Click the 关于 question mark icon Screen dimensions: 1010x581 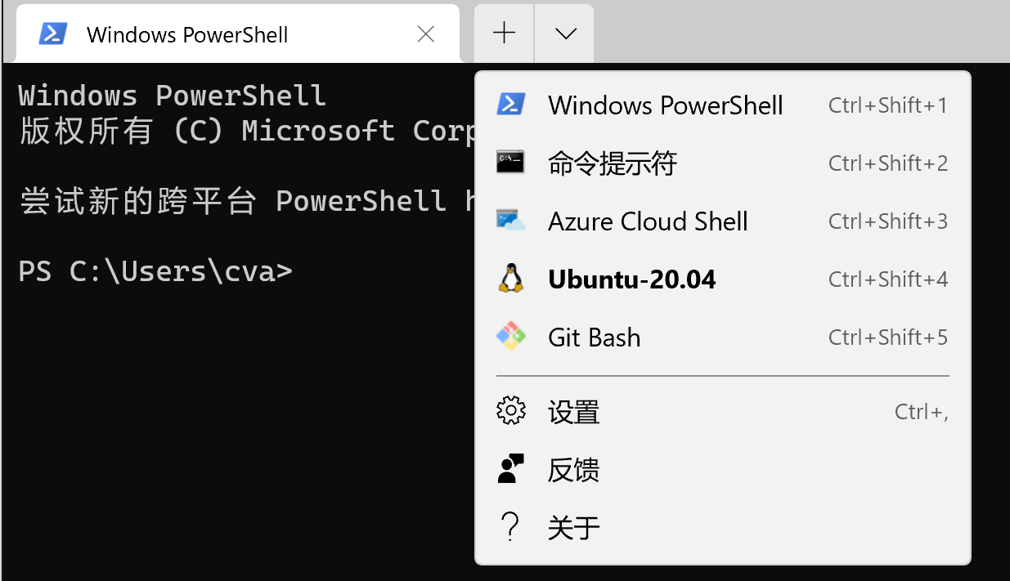click(x=510, y=526)
